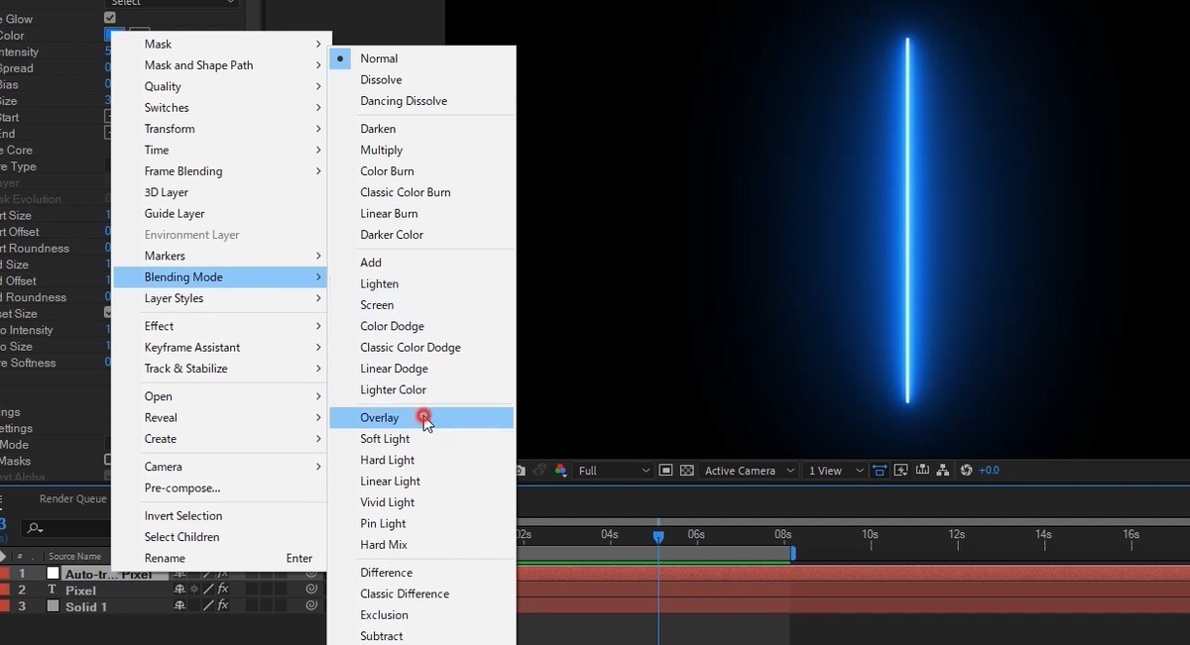Open channel and color management settings

(560, 471)
